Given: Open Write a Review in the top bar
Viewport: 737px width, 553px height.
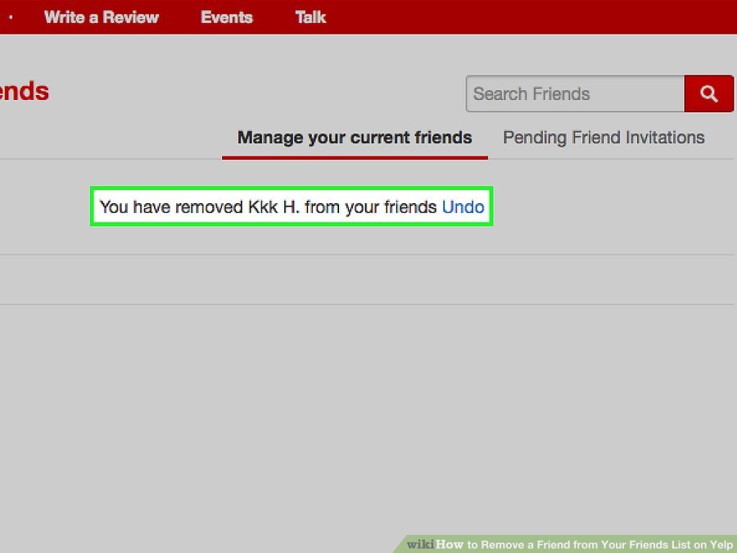Looking at the screenshot, I should coord(102,17).
